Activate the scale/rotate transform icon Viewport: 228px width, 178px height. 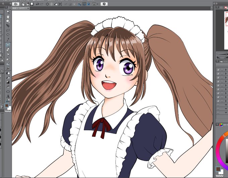pos(60,4)
